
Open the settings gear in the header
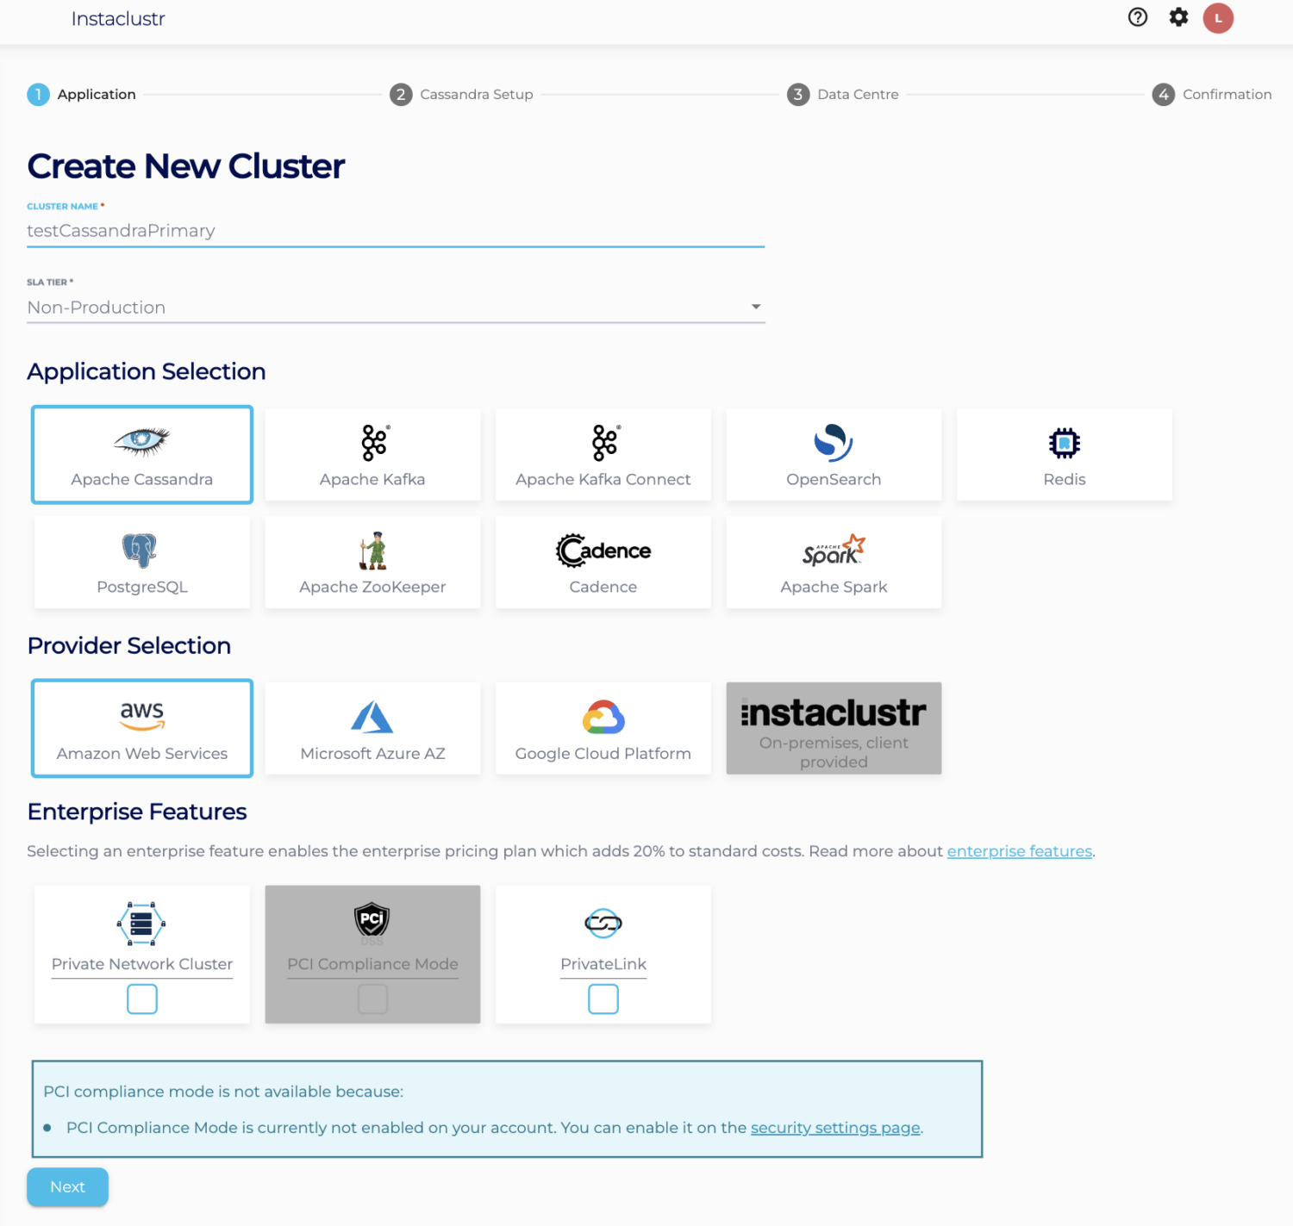[x=1178, y=17]
